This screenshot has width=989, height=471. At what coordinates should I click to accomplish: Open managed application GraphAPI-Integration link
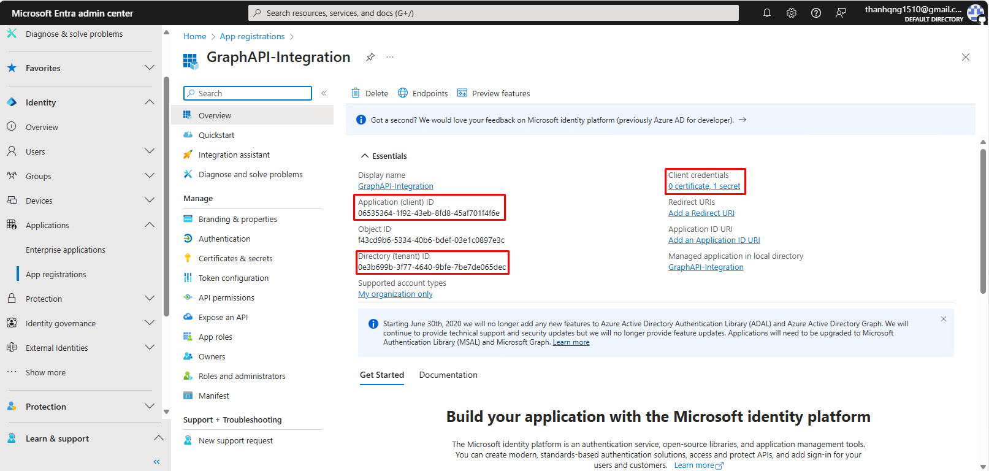[706, 267]
